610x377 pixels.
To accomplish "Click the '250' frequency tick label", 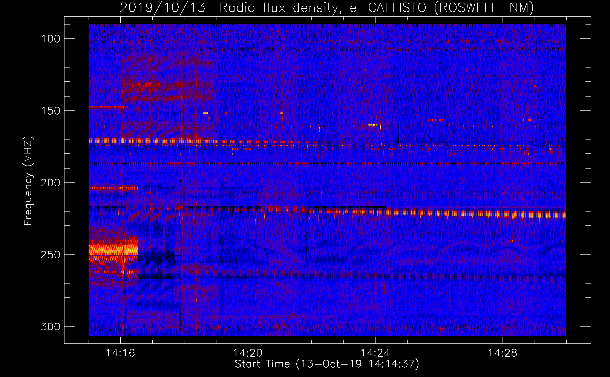I will pos(51,255).
